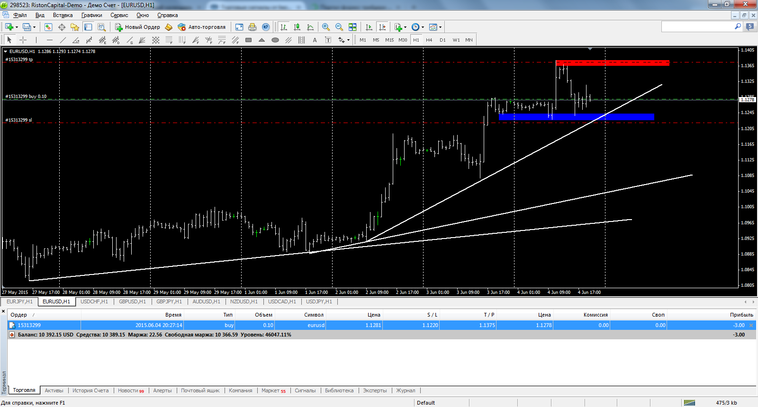The image size is (758, 407).
Task: Select the trendline by angle tool
Action: (x=76, y=40)
